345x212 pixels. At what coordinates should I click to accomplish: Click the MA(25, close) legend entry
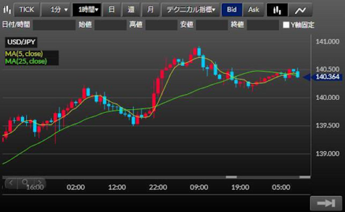[26, 61]
